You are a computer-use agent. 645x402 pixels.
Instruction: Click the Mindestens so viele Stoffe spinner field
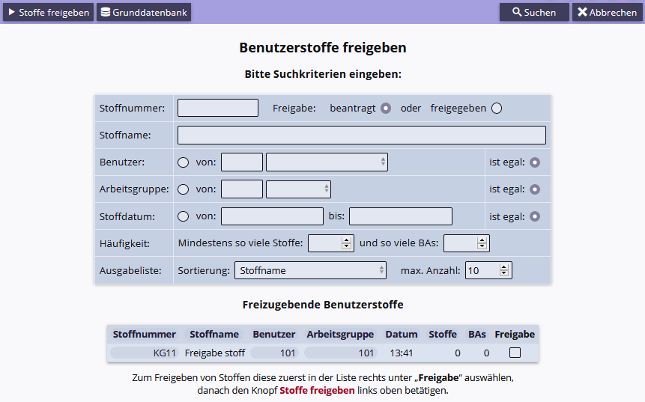coord(331,243)
